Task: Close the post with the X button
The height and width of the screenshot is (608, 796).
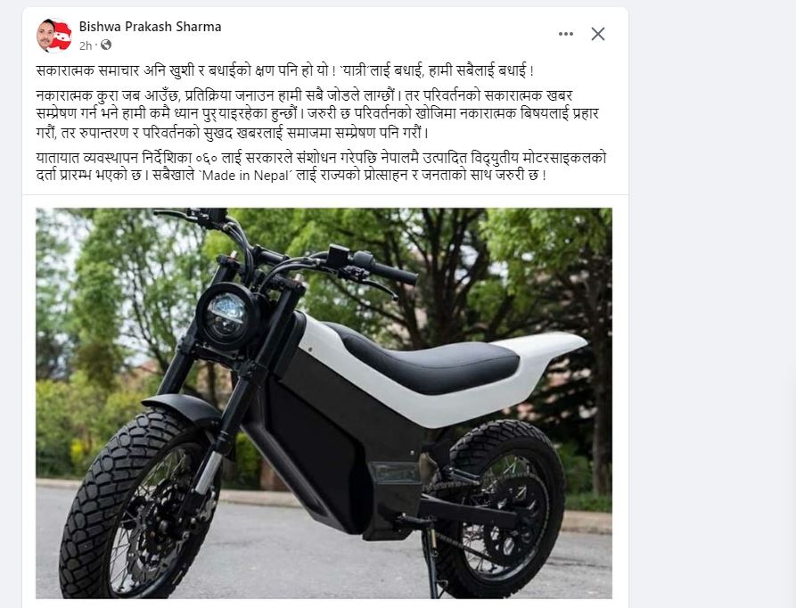Action: tap(598, 34)
